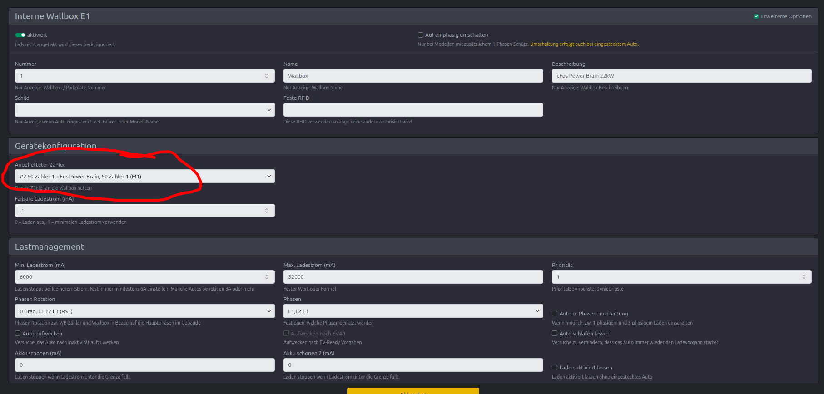Viewport: 824px width, 394px height.
Task: Click the Nummer field spinner arrows
Action: (x=267, y=76)
